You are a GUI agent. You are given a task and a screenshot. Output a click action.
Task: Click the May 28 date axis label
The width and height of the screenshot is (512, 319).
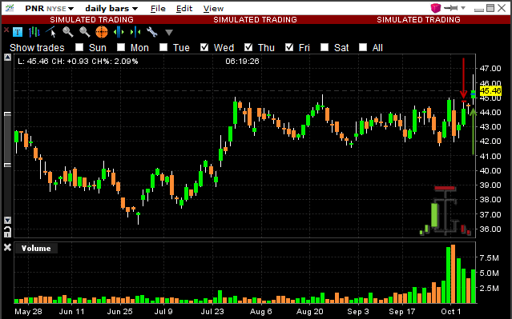[28, 312]
